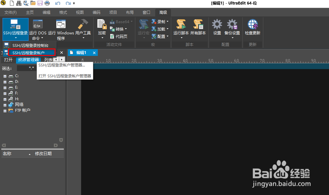Switch to the 格式 ribbon tab
Viewport: 329px width, 195px height.
pyautogui.click(x=63, y=13)
